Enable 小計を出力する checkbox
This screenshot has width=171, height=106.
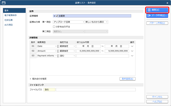(54, 27)
